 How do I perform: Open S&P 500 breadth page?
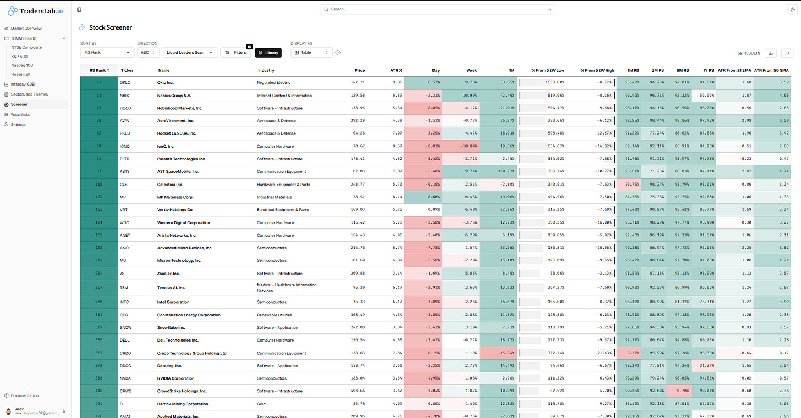19,57
